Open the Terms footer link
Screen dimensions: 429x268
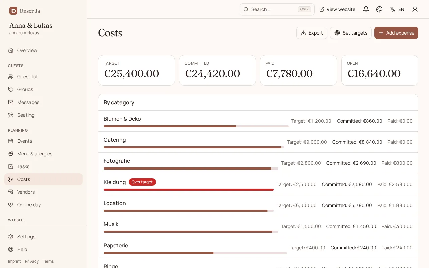(48, 261)
